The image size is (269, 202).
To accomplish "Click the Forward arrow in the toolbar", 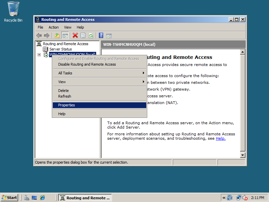I will [46, 36].
